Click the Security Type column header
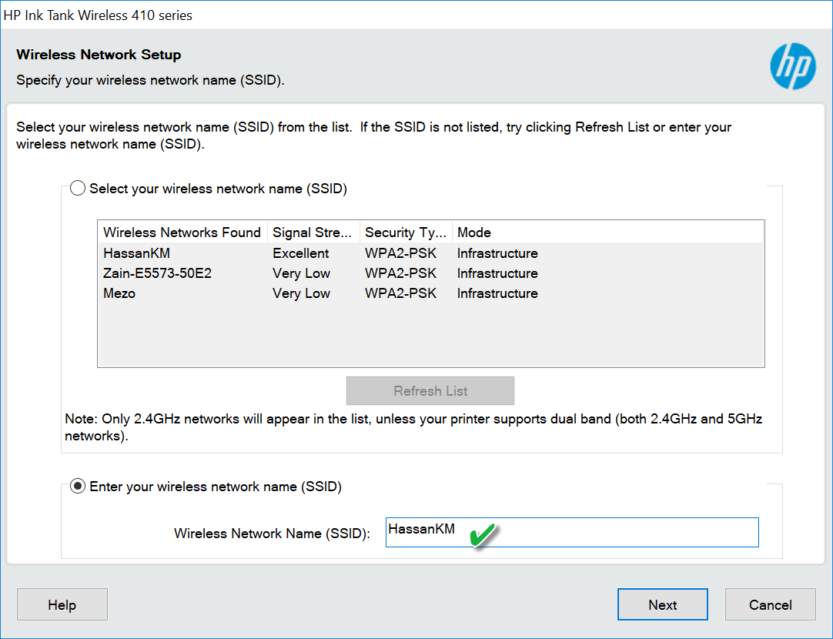 coord(405,233)
